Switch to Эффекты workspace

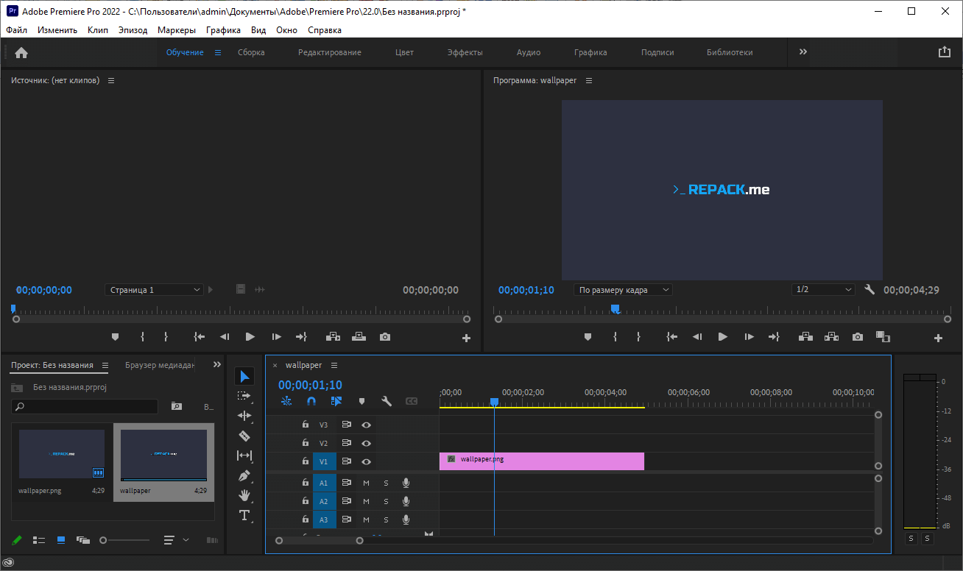(465, 52)
